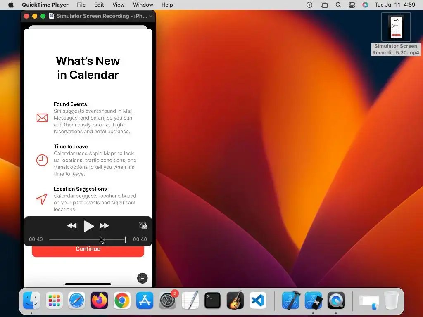
Task: Fast forward the QuickTime video
Action: pos(104,226)
